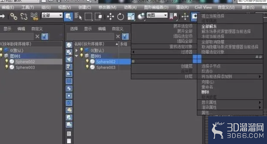This screenshot has width=267, height=144.
Task: Click the 冻结 column header
Action: click(124, 44)
